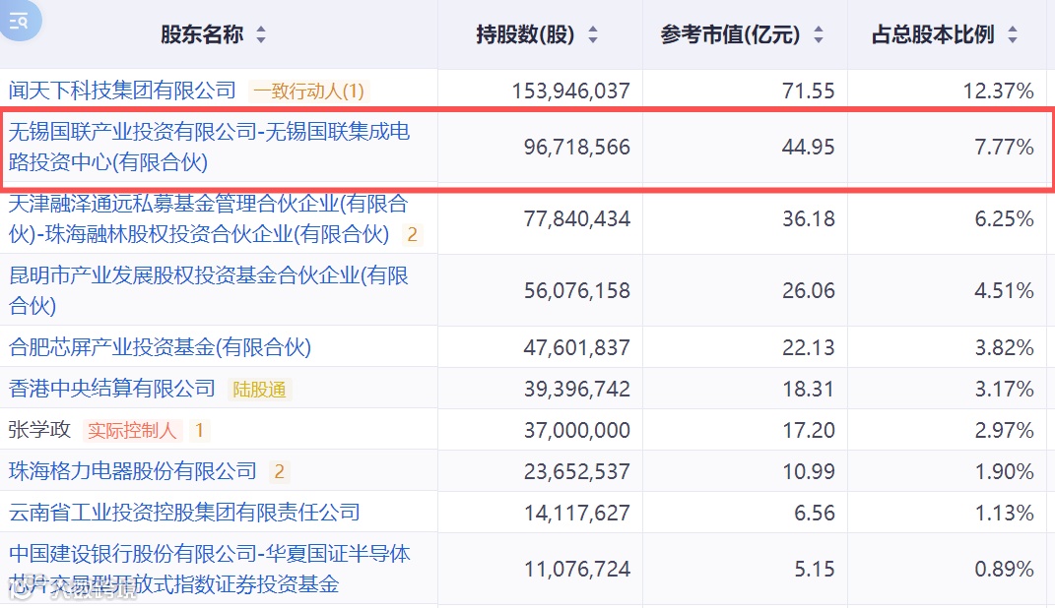
Task: Open 昆明市产业发展股权投资基金 link
Action: (x=209, y=290)
